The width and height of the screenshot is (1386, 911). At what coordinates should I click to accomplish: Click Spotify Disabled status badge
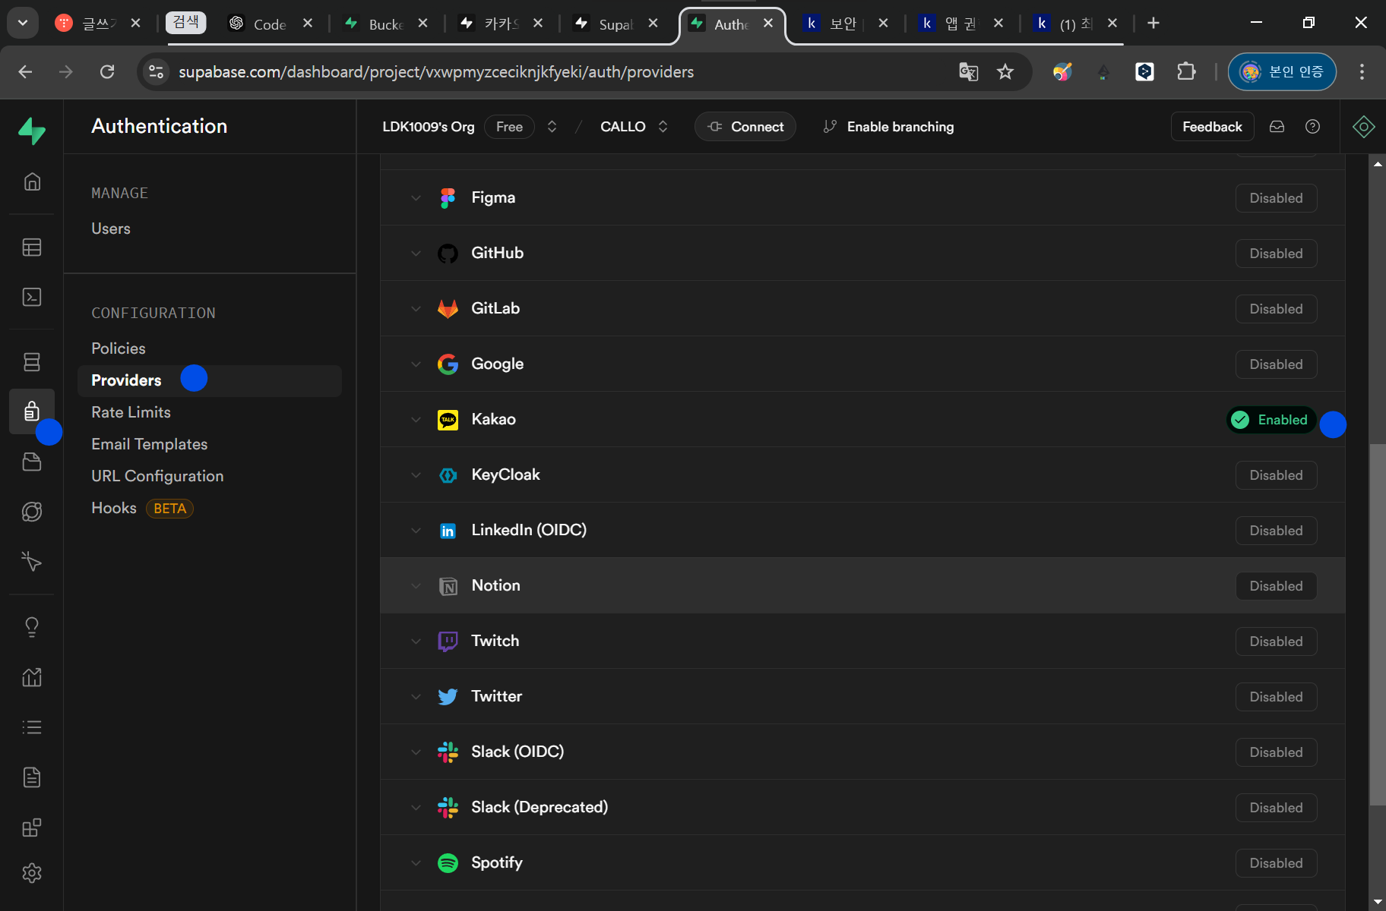(x=1276, y=863)
